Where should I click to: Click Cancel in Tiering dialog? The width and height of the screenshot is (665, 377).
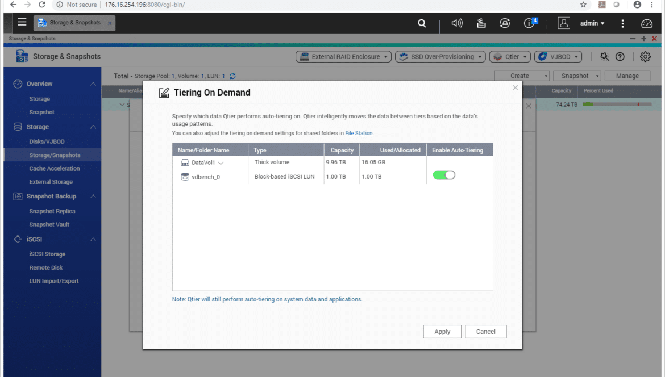point(485,332)
